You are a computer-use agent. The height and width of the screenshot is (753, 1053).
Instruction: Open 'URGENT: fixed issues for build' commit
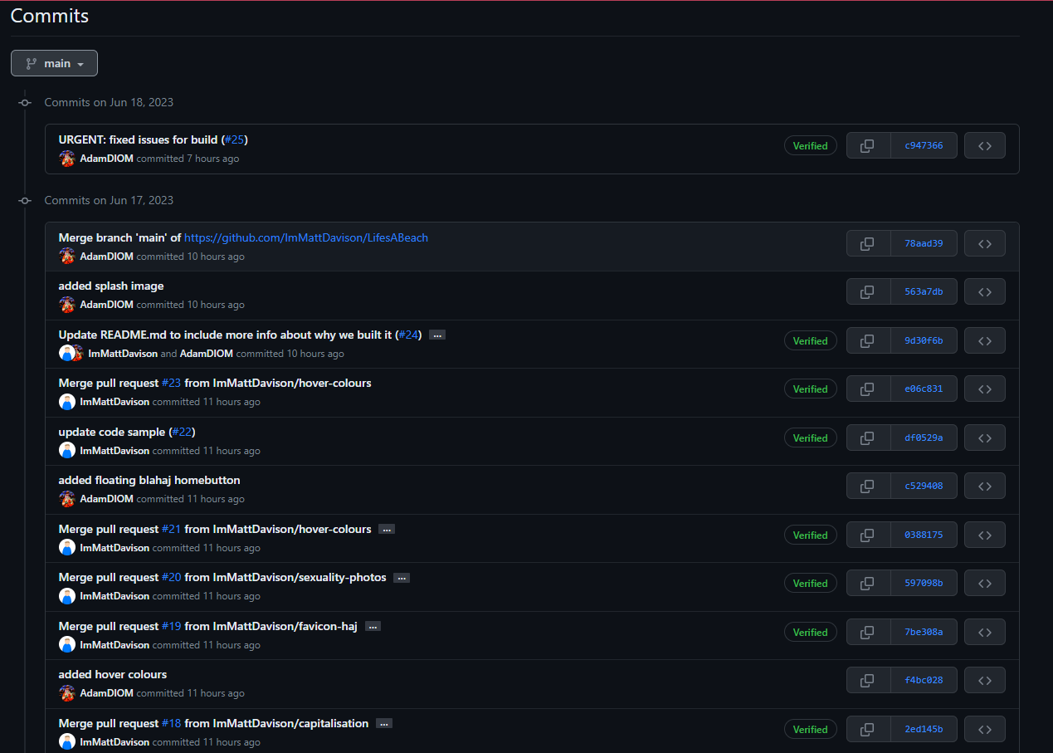click(x=138, y=139)
